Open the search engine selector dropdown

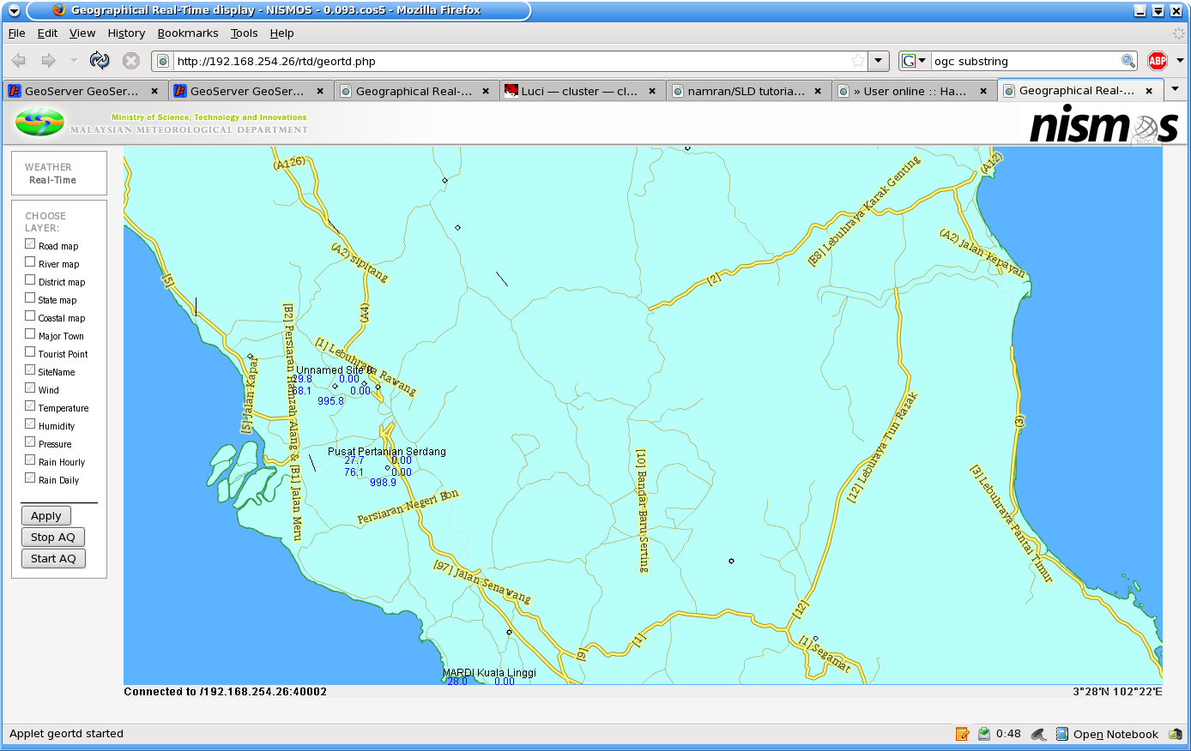click(914, 61)
